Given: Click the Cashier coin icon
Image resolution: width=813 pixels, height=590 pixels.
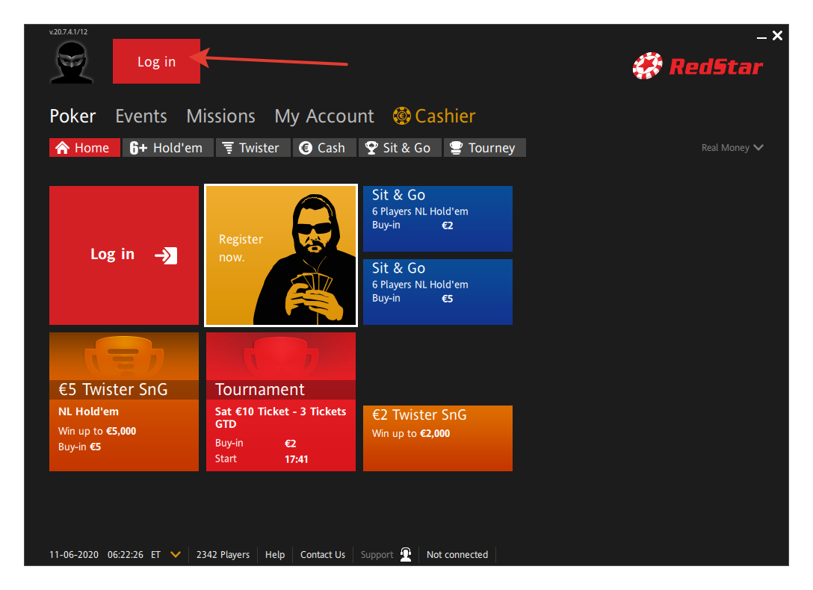Looking at the screenshot, I should (x=402, y=117).
